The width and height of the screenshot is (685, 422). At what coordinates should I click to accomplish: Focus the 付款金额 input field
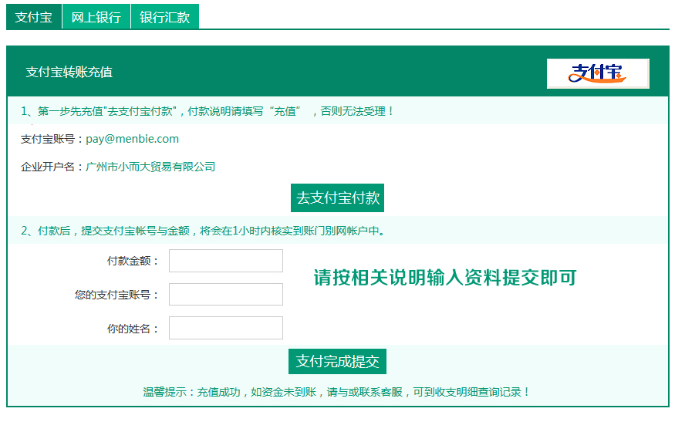[226, 261]
